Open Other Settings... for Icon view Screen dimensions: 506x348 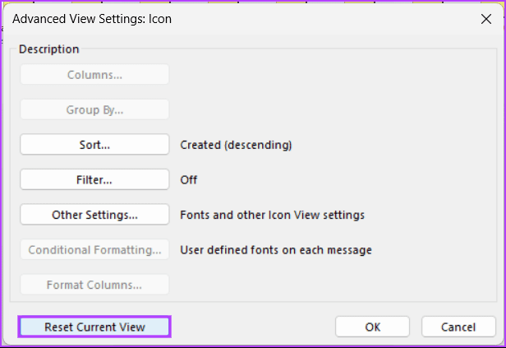coord(94,215)
